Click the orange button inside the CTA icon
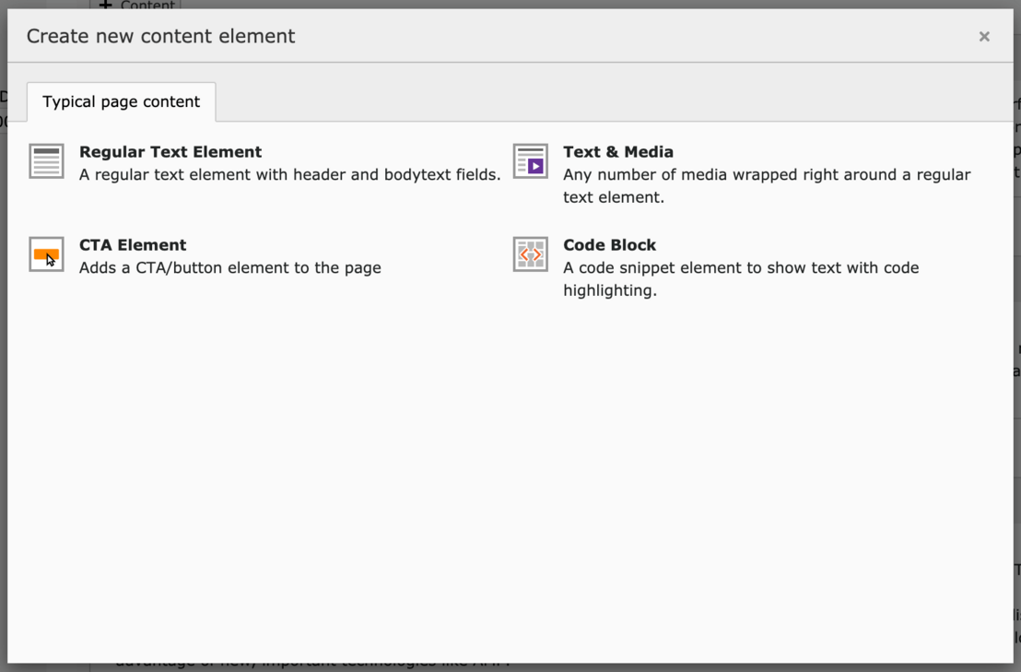Viewport: 1021px width, 672px height. (x=44, y=253)
